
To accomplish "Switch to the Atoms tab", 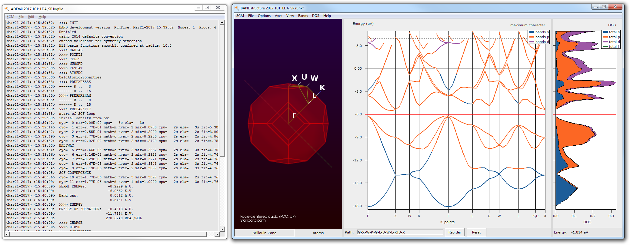I will [318, 233].
